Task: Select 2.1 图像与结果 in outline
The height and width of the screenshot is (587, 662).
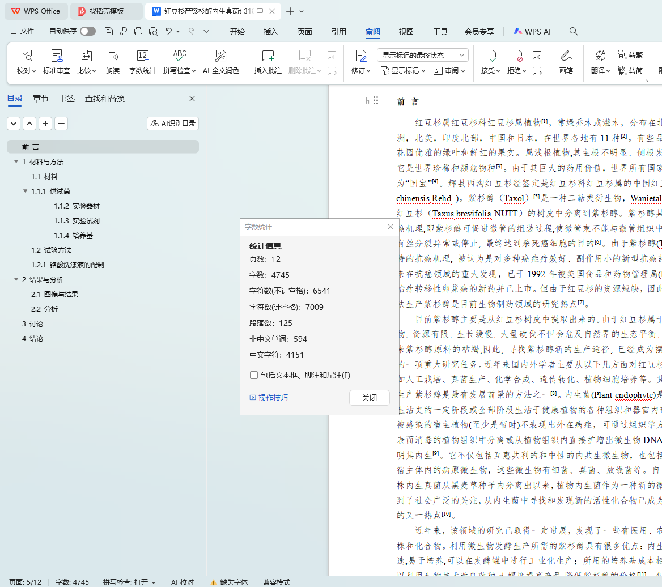Action: [54, 294]
